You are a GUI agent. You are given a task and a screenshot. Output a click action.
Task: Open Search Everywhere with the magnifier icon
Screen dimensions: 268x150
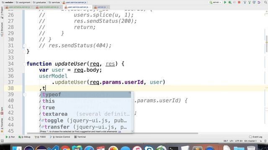(x=265, y=2)
